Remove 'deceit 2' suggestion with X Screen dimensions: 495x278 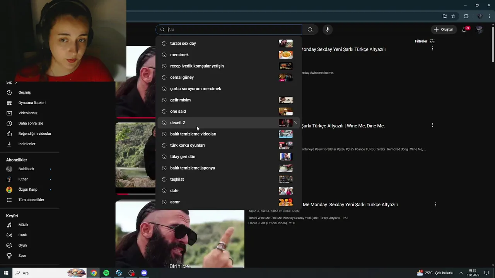pos(296,123)
